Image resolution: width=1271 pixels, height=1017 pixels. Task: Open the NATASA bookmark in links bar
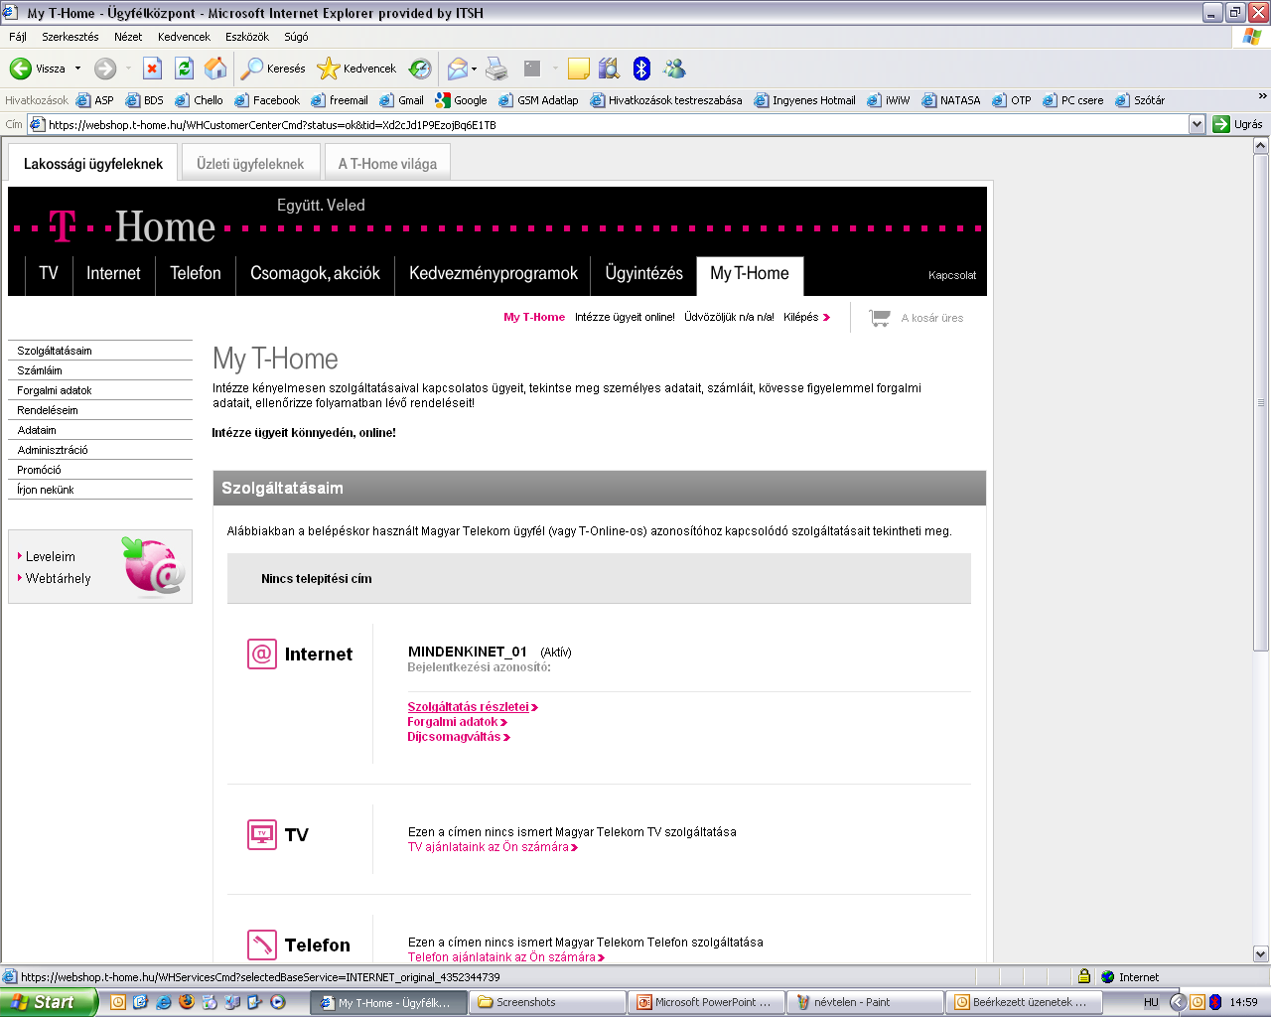point(951,100)
